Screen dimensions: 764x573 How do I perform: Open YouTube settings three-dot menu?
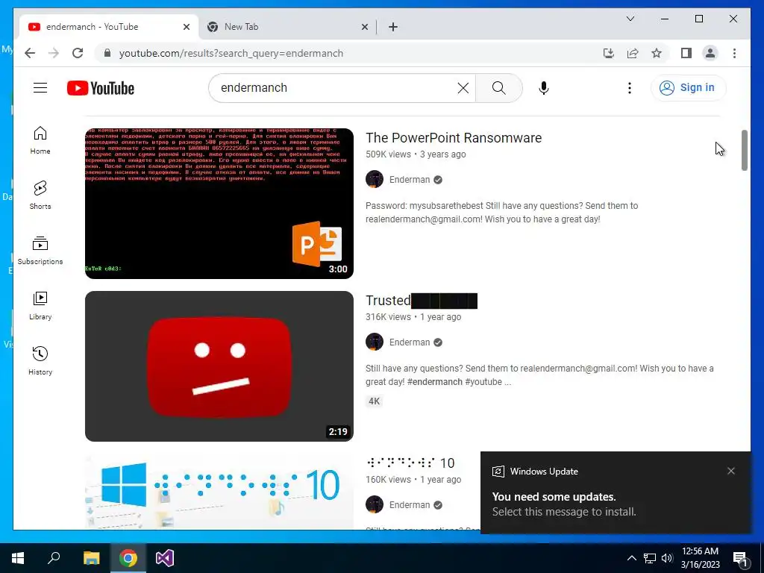click(630, 88)
